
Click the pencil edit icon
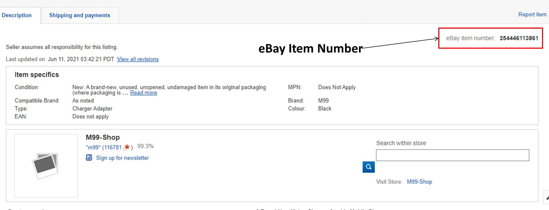547,198
